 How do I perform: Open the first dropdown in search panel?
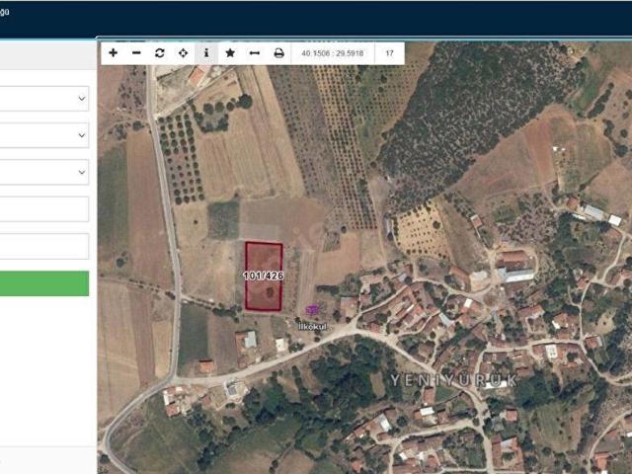coord(44,99)
